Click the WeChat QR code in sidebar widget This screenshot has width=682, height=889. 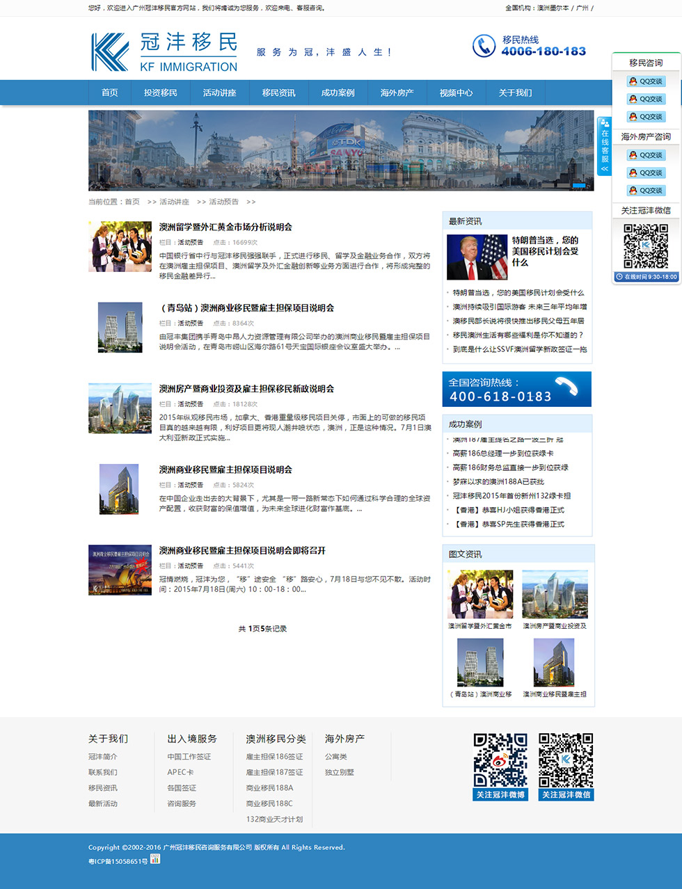tap(646, 246)
